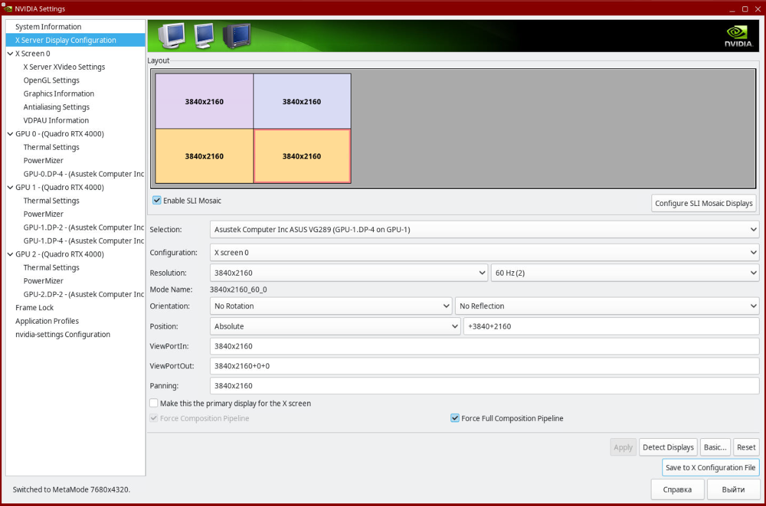Click Save to X Configuration File
Image resolution: width=766 pixels, height=506 pixels.
[x=710, y=468]
